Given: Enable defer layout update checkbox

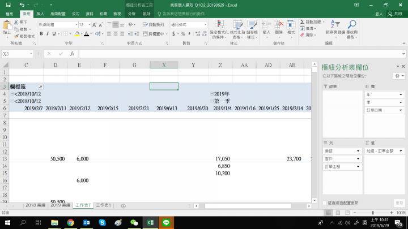Looking at the screenshot, I should point(325,203).
